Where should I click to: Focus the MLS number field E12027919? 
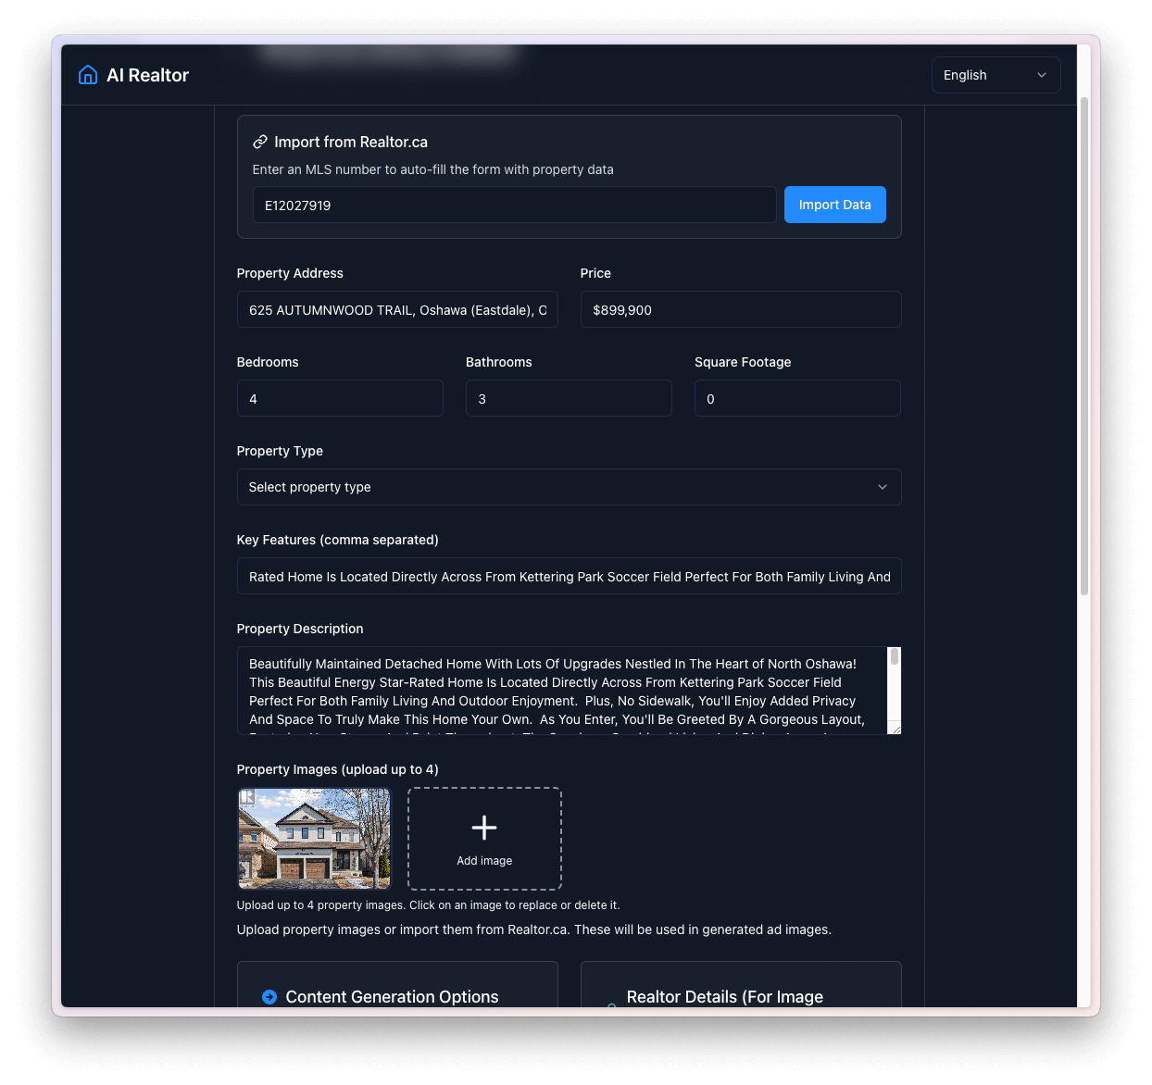514,205
